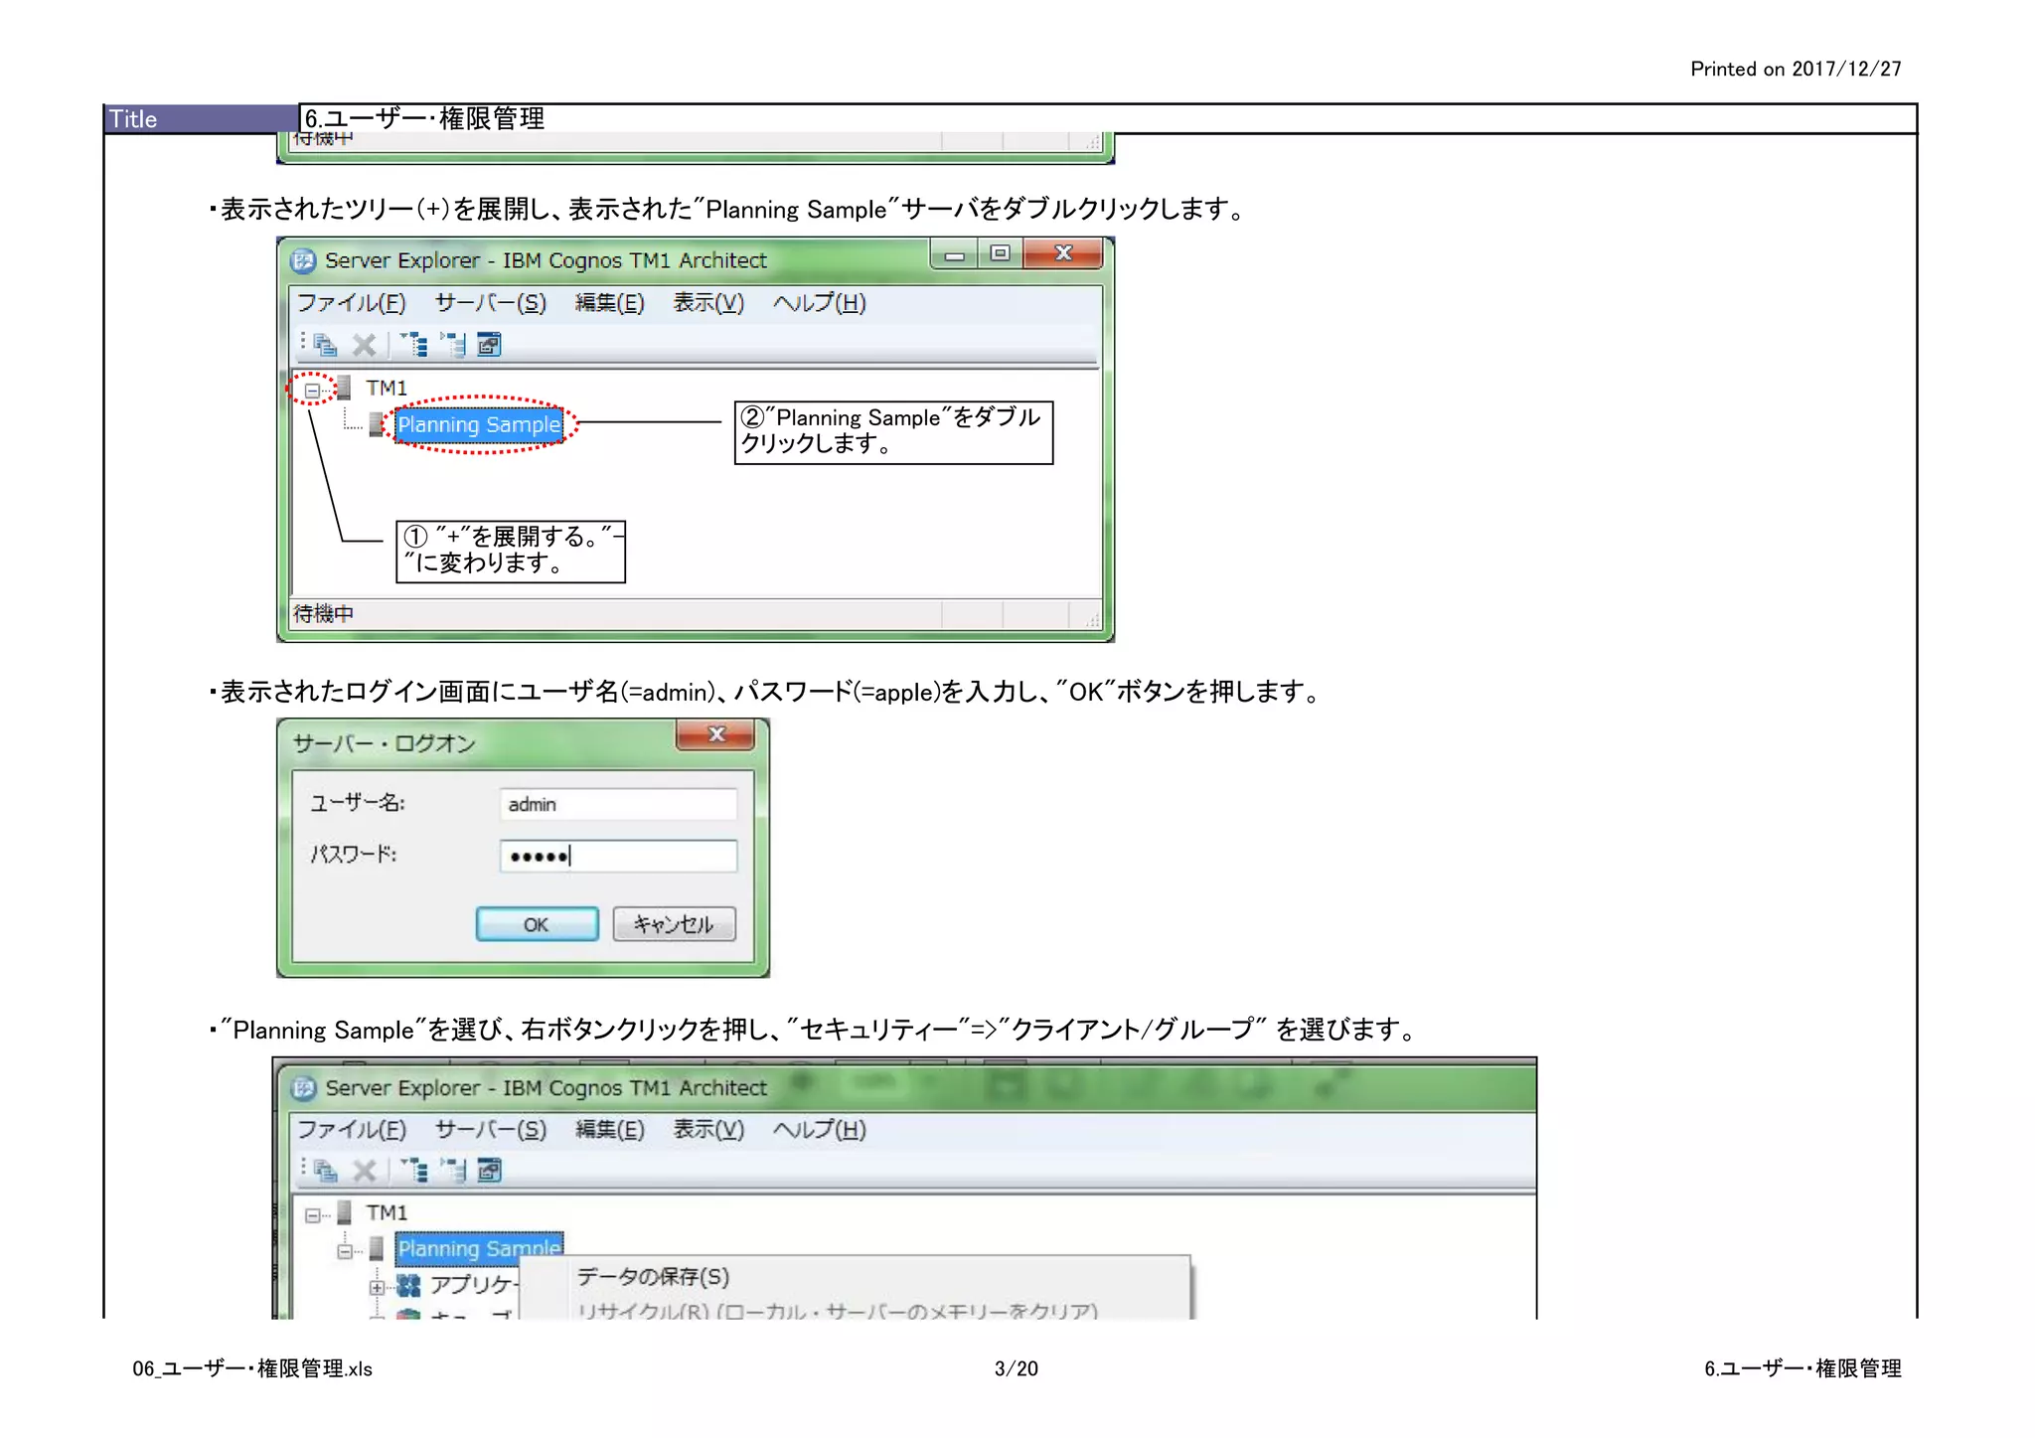This screenshot has height=1438, width=2035.
Task: Click the アプリケーション cube icon in lower tree
Action: 408,1286
